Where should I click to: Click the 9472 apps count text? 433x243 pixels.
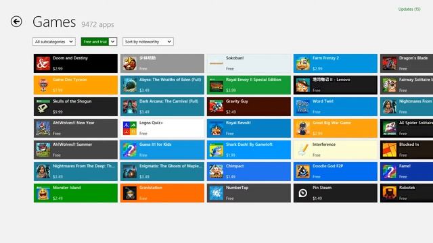pos(97,24)
